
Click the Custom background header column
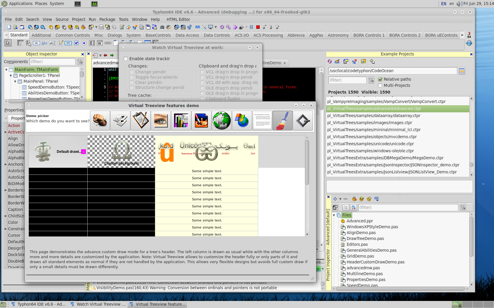point(121,151)
